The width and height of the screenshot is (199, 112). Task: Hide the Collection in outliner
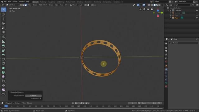197,10
